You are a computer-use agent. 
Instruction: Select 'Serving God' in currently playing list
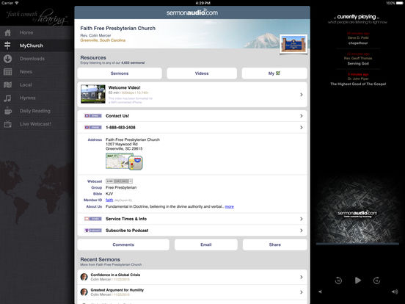(358, 63)
